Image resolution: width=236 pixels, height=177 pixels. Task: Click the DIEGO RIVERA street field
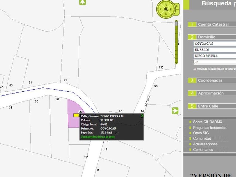coord(215,56)
